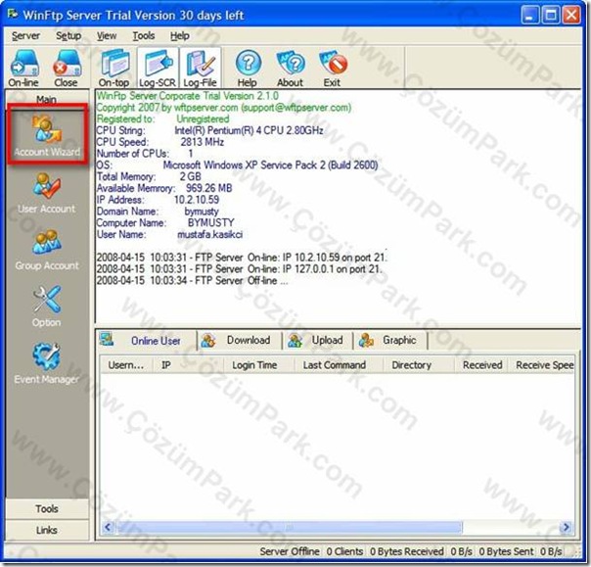The image size is (591, 567).
Task: Sort by Receive Speed column header
Action: [x=541, y=365]
